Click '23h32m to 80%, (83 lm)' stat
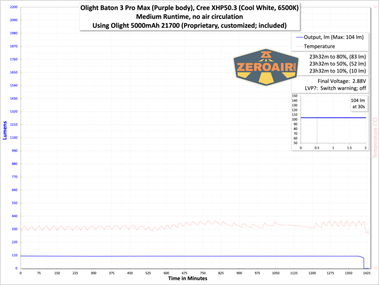The image size is (379, 285). (338, 57)
